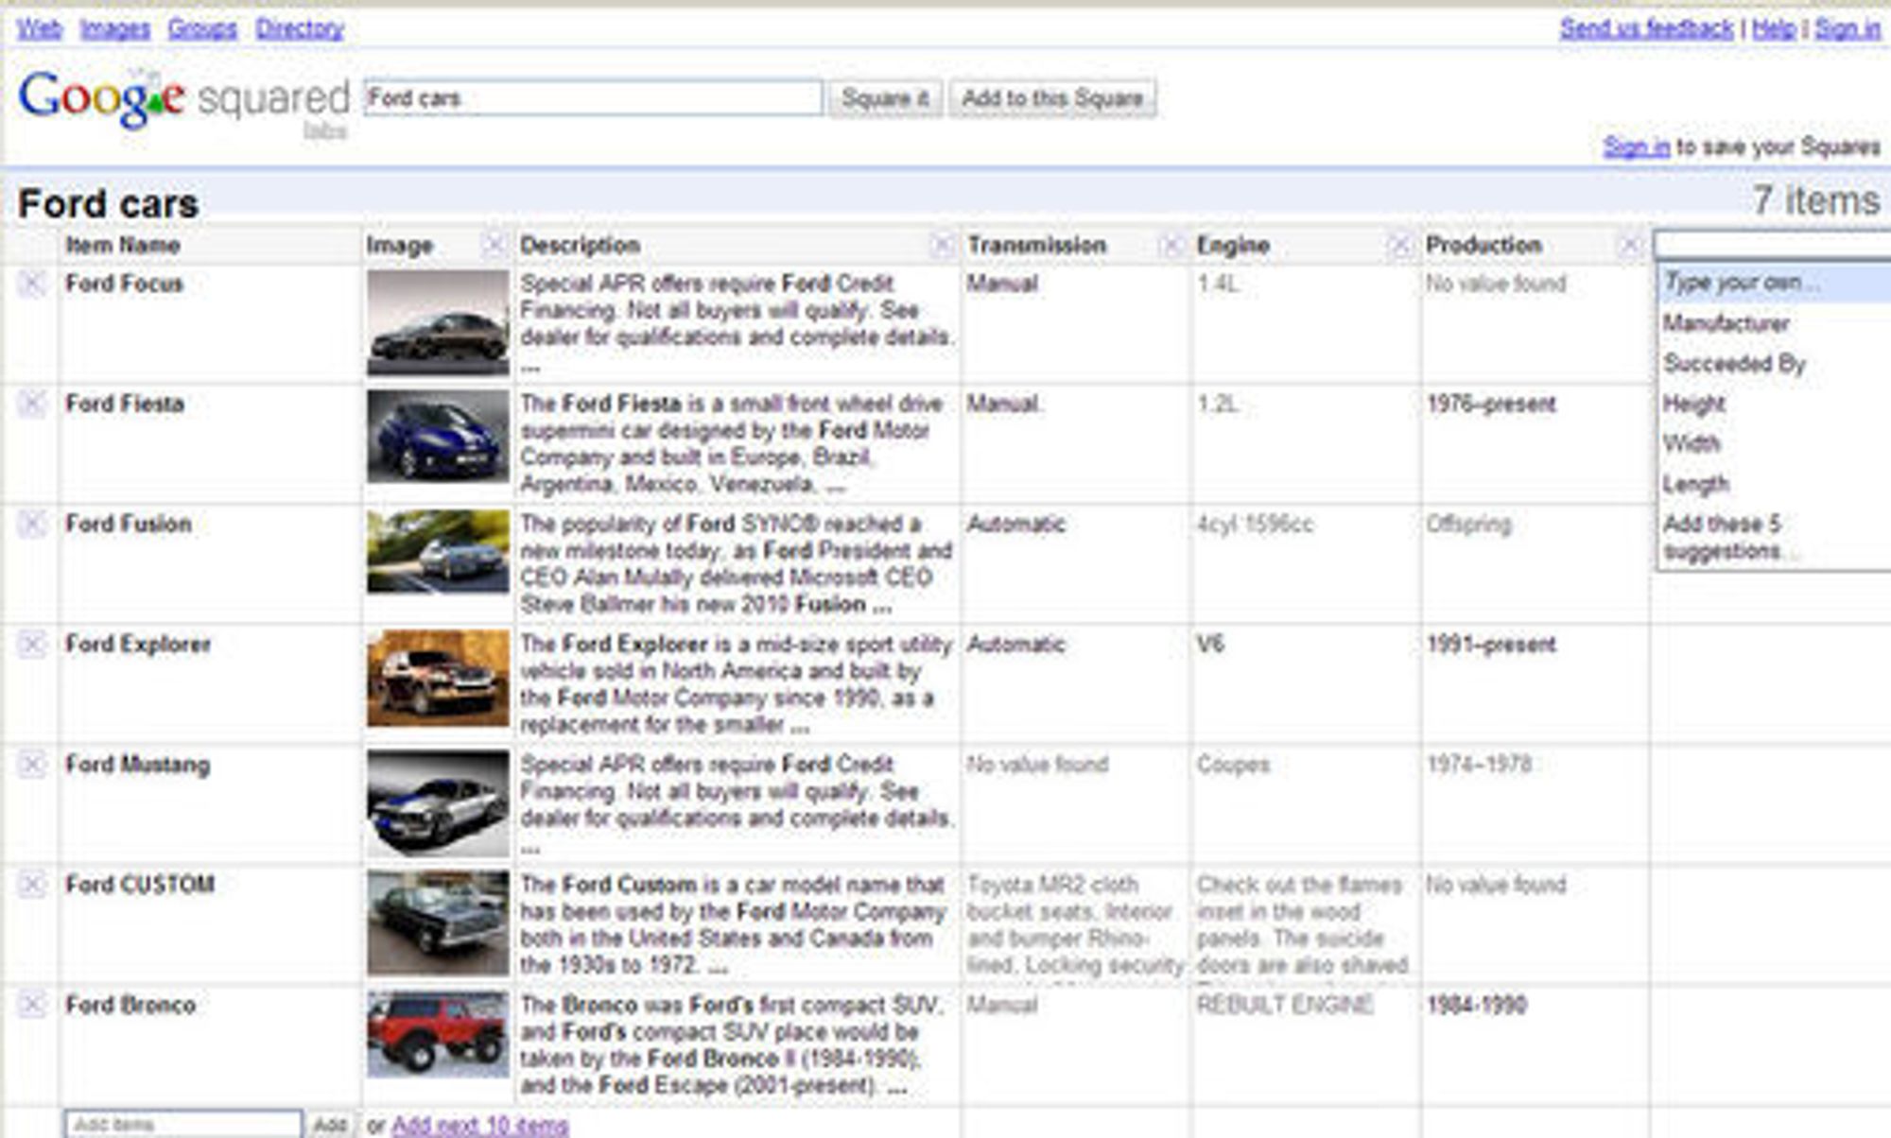The height and width of the screenshot is (1138, 1891).
Task: Click the Production column header
Action: coord(1483,246)
